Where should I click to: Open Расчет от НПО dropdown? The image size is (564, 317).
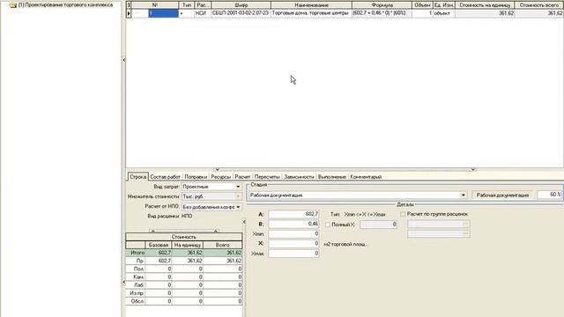coord(238,207)
